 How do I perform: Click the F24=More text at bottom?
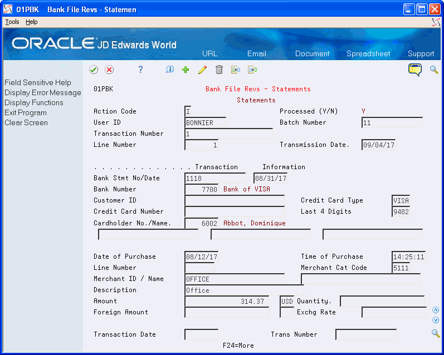238,346
